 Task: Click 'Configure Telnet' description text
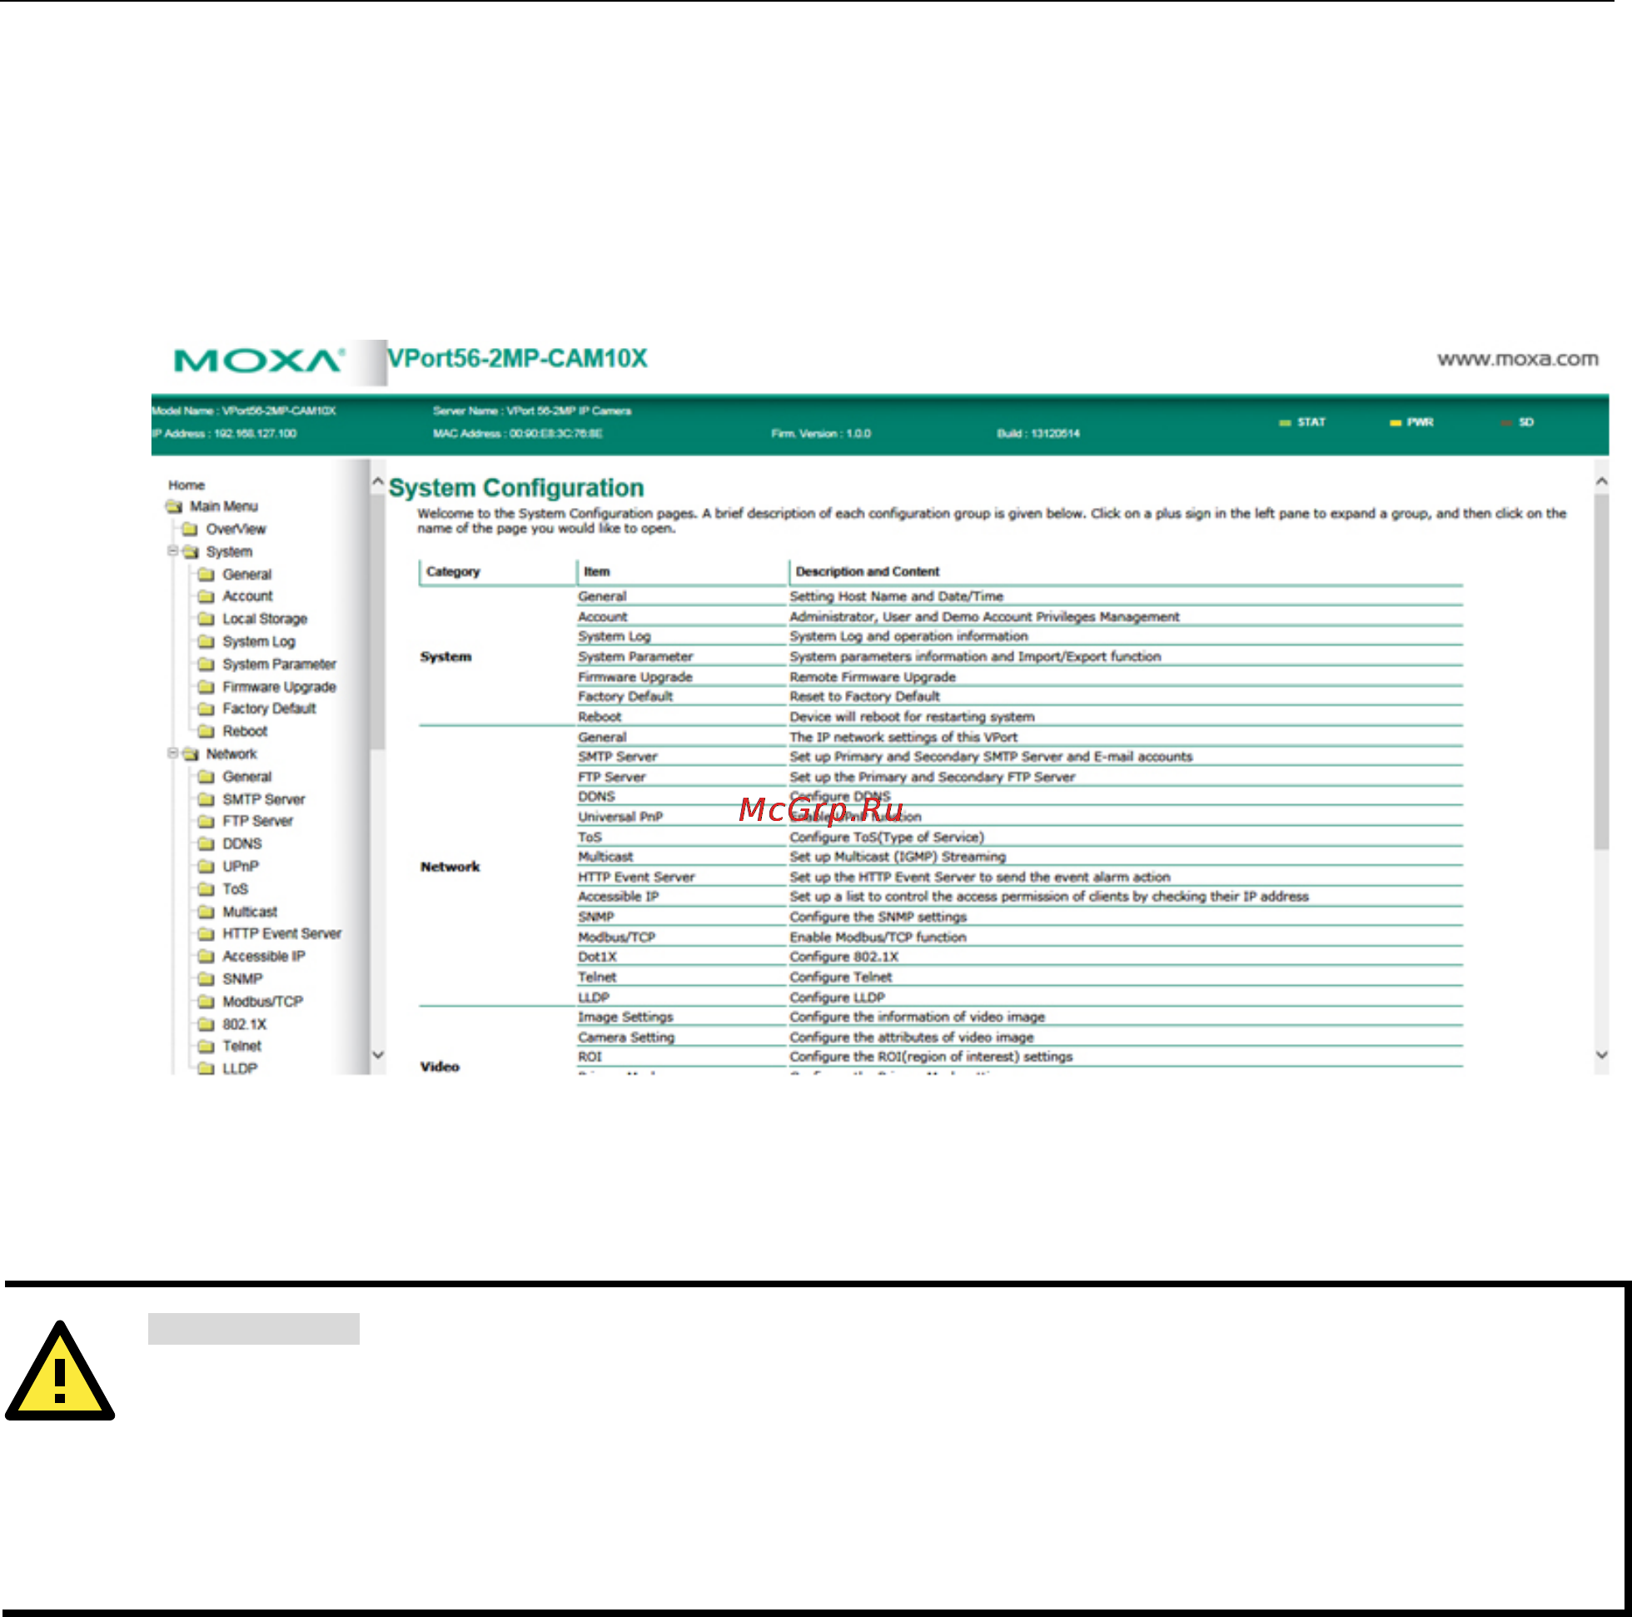point(840,977)
